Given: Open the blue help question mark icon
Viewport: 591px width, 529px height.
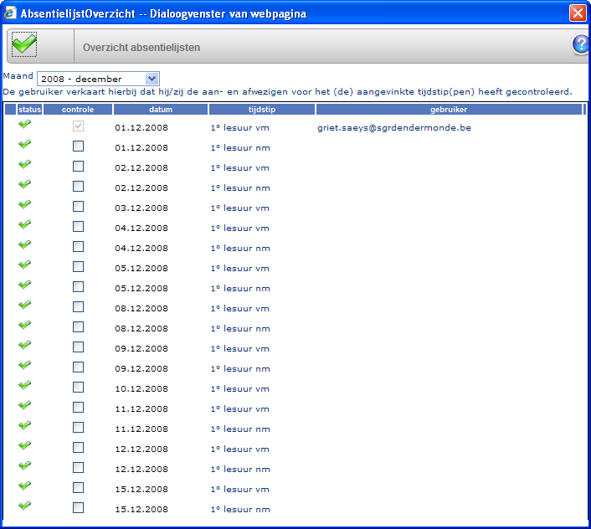Looking at the screenshot, I should coord(581,45).
